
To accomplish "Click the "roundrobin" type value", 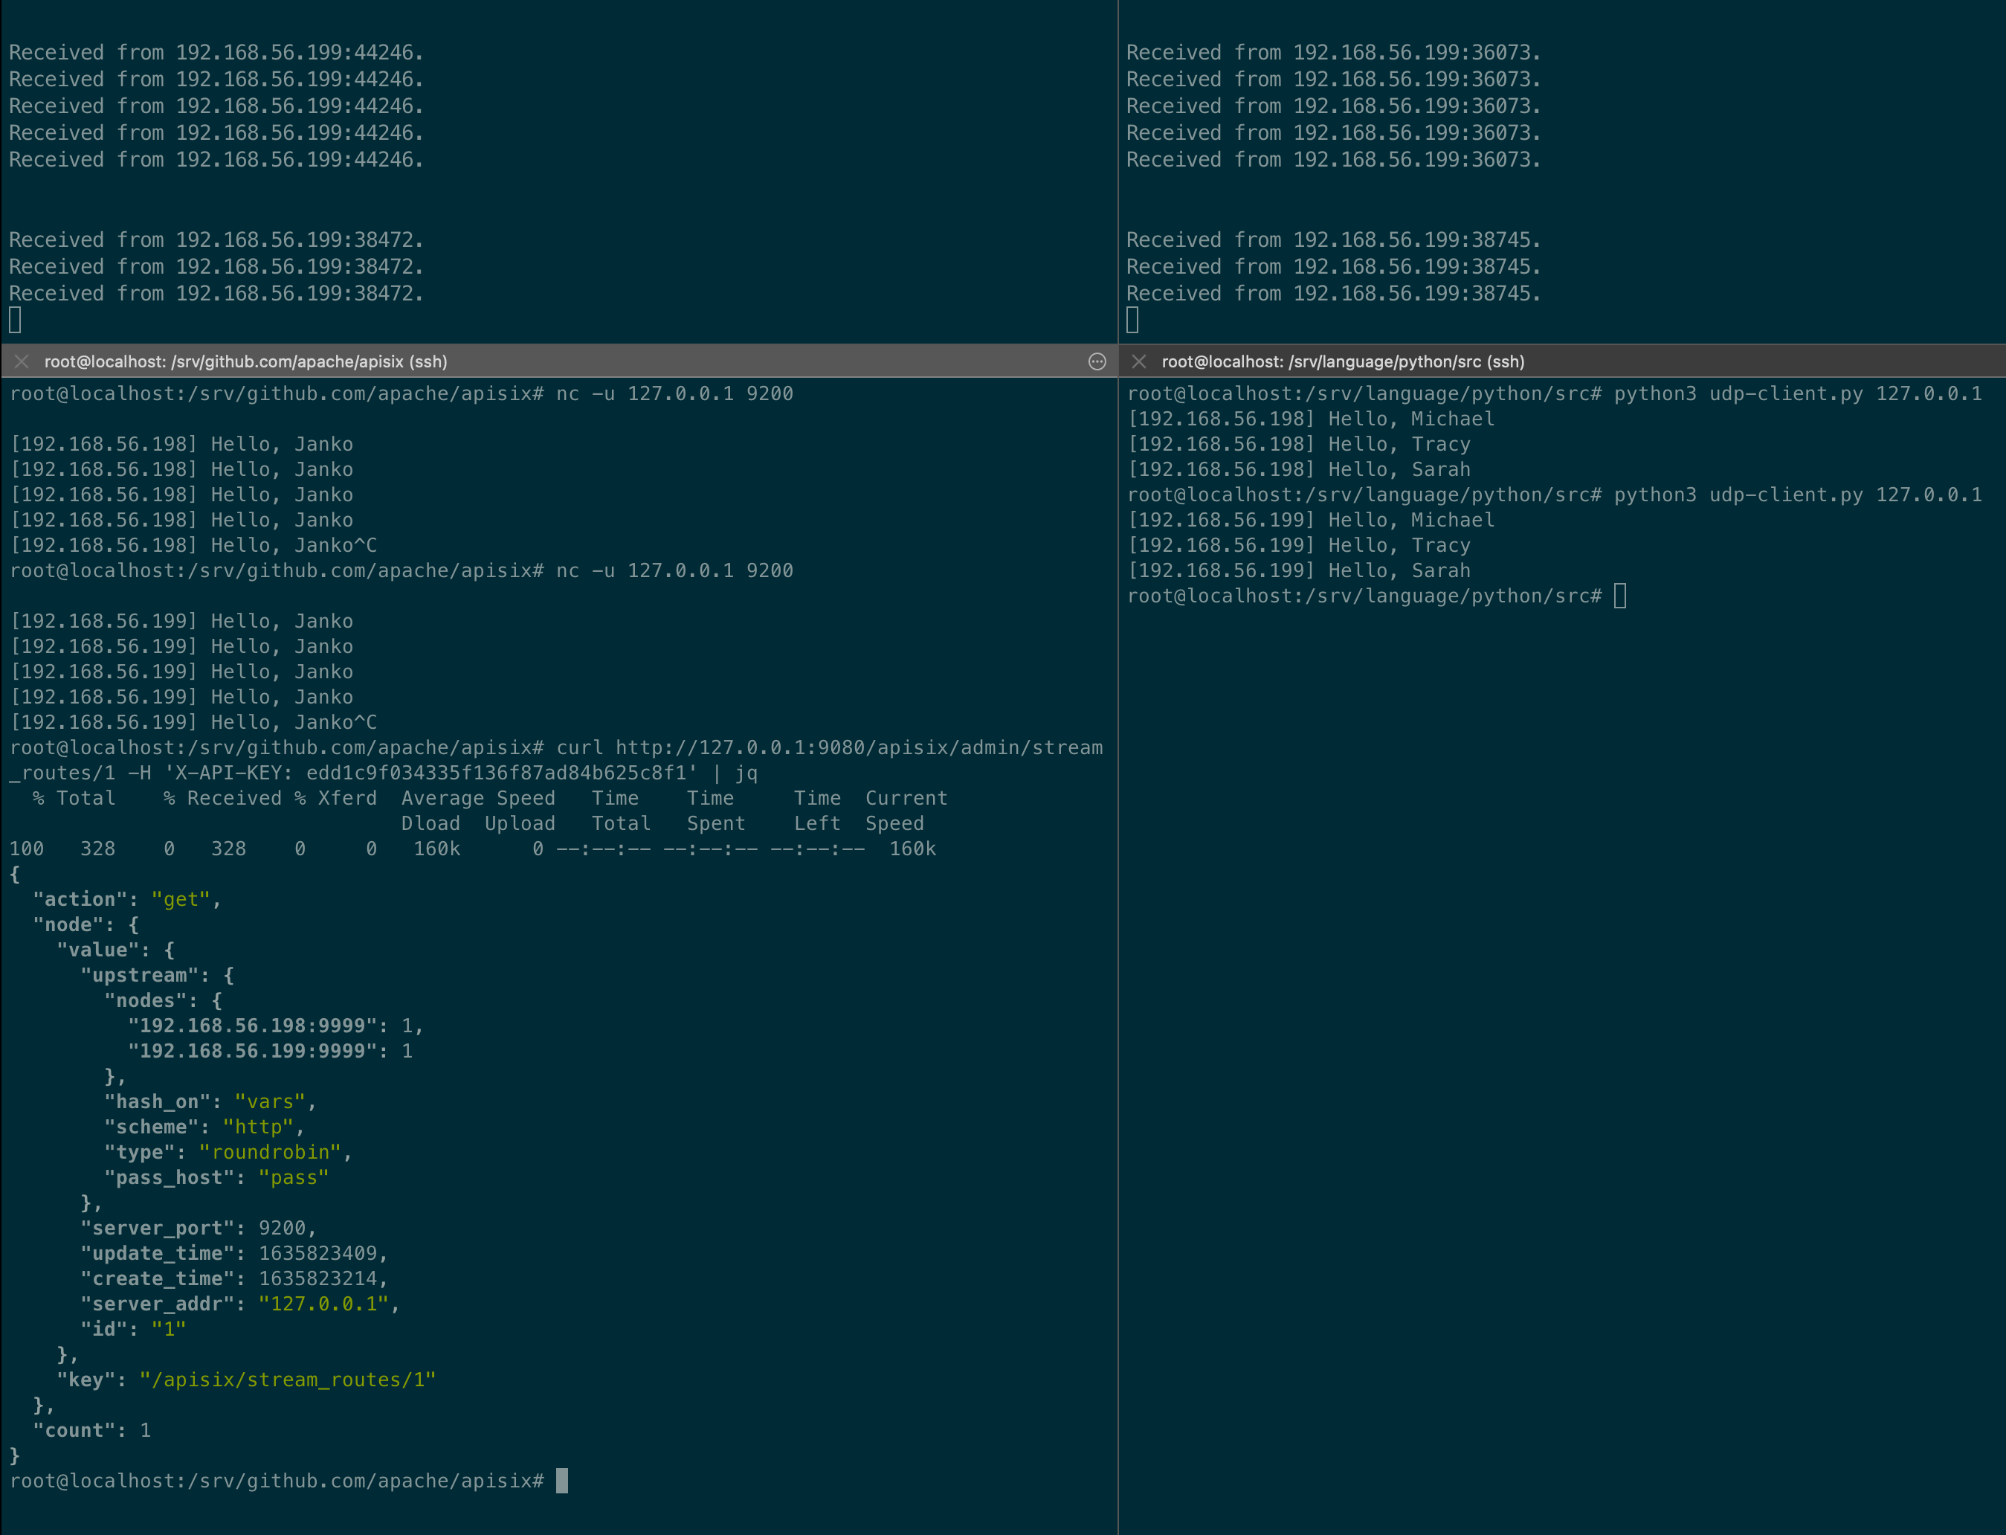I will [269, 1152].
